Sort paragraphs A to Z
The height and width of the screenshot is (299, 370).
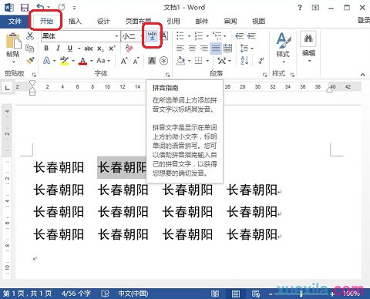[244, 61]
